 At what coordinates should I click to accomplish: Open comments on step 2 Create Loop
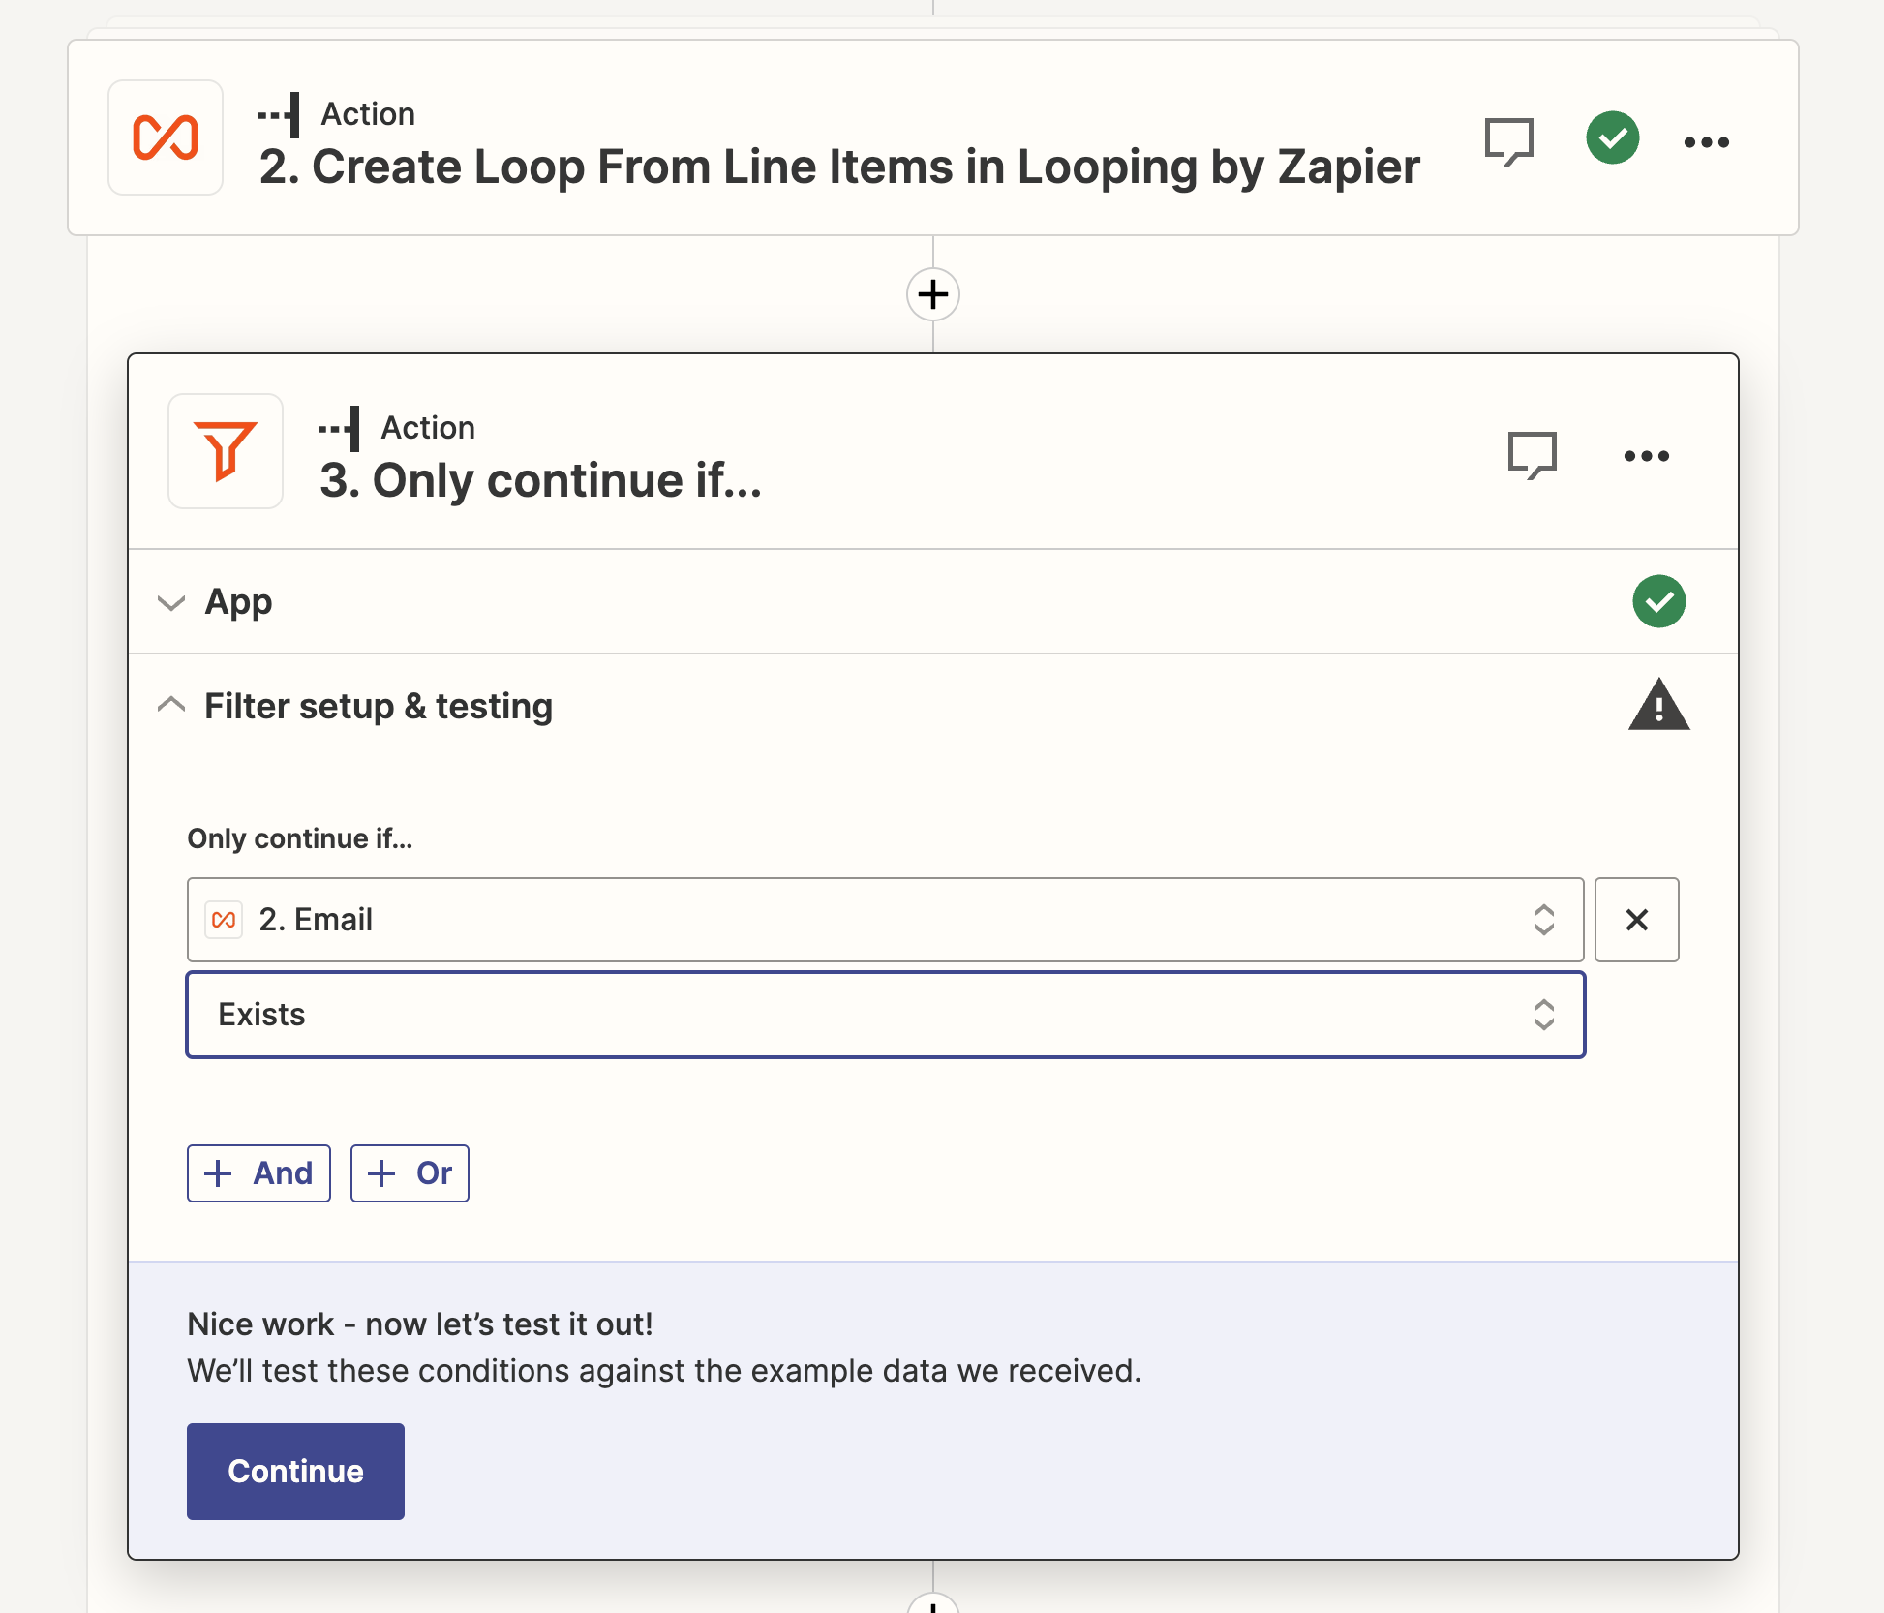pos(1509,141)
